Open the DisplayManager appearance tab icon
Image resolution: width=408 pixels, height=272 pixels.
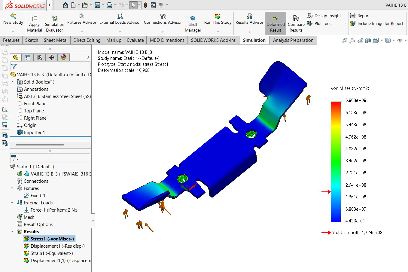(63, 57)
